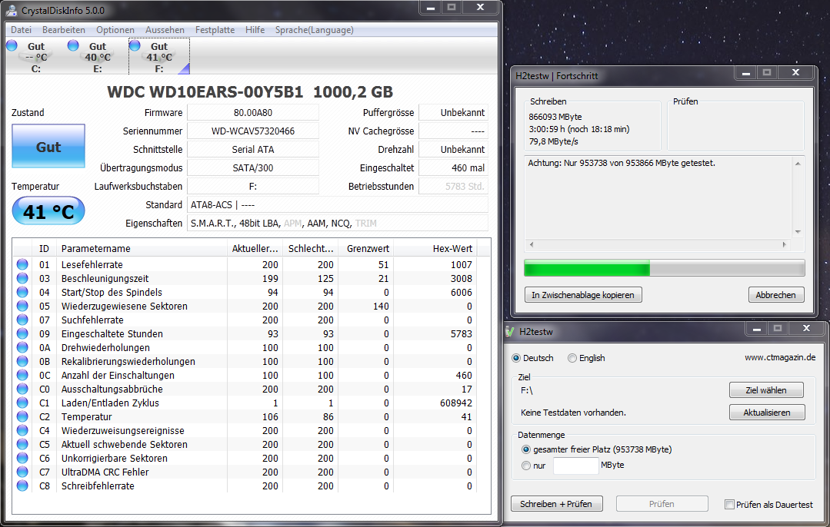Click status orb for UltraDMA CRC Fehler

pyautogui.click(x=22, y=472)
